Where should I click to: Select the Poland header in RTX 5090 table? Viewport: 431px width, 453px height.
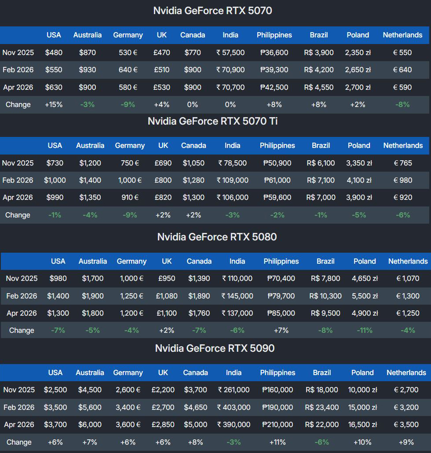point(362,372)
